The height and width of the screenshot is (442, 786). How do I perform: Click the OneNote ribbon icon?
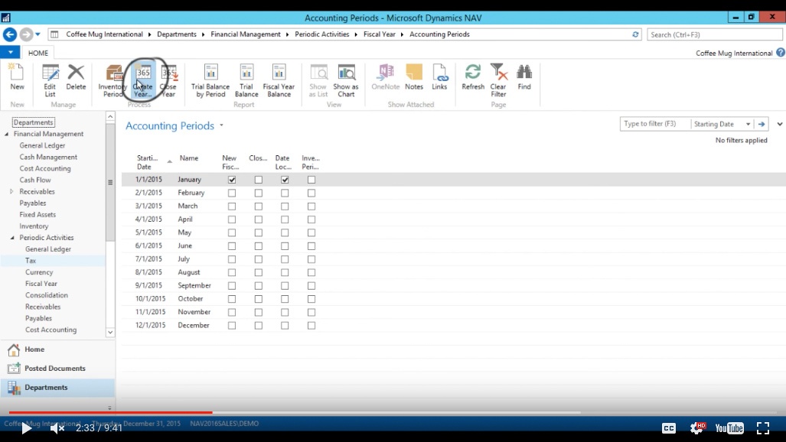point(386,76)
